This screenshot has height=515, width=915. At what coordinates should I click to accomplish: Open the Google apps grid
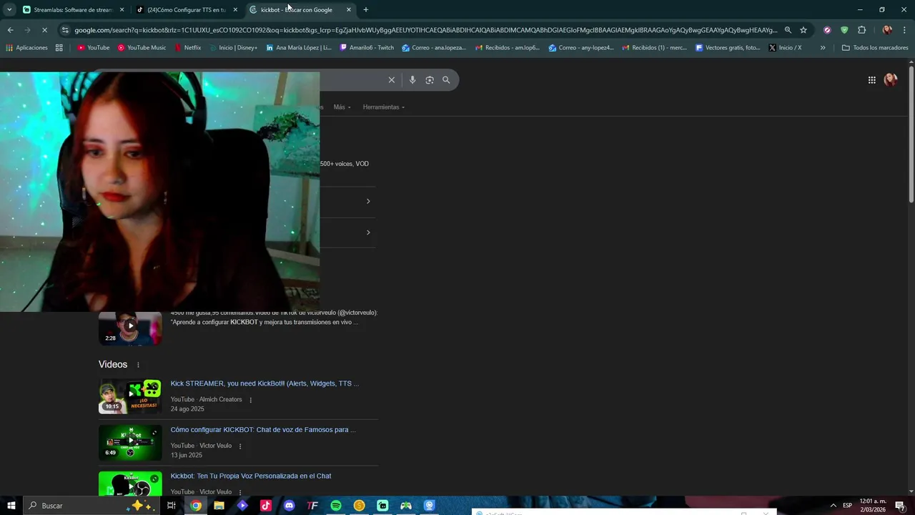(871, 80)
